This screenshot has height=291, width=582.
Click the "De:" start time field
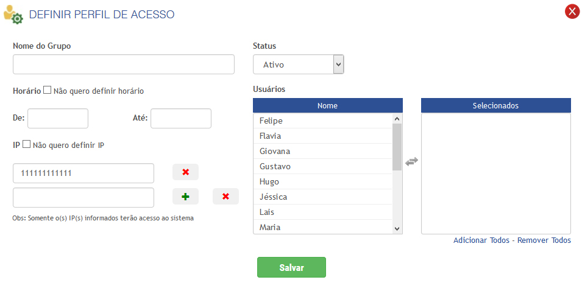[x=58, y=119]
